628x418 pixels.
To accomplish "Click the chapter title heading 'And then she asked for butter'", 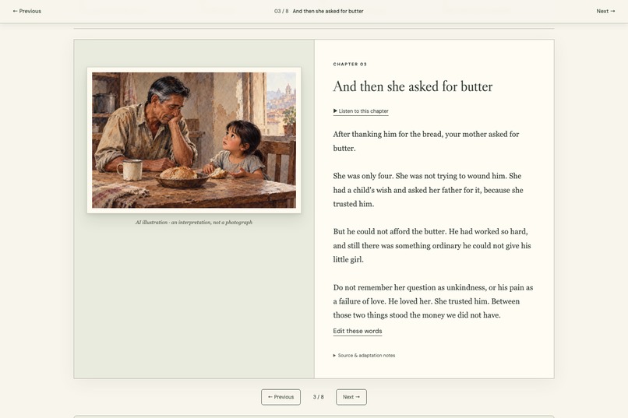I will (413, 86).
